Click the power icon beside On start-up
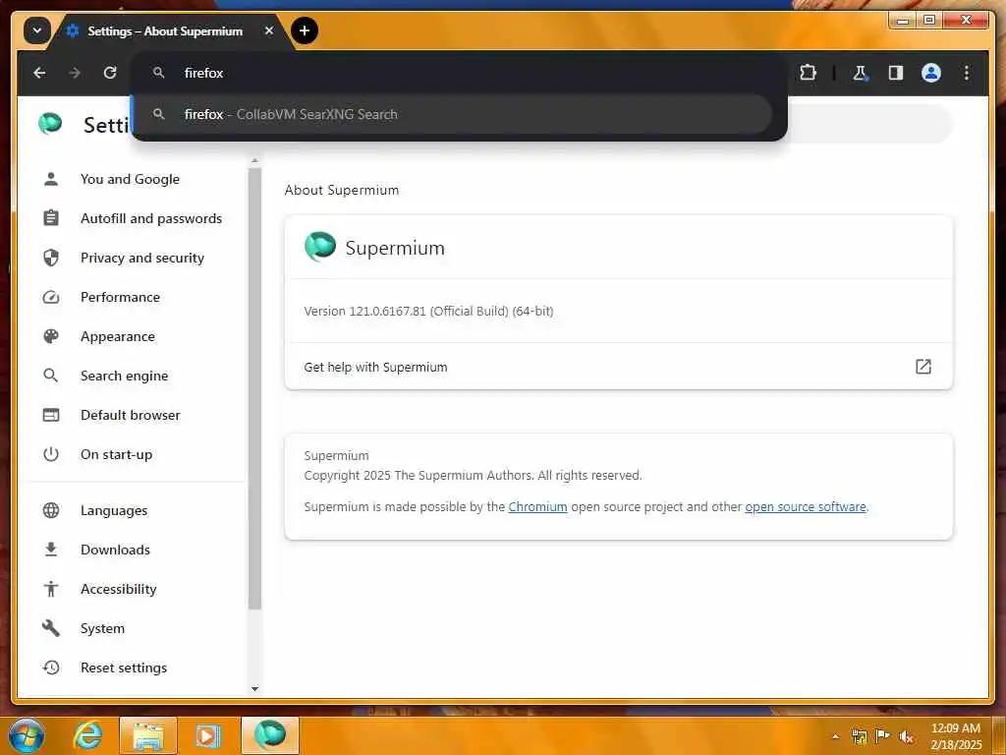 click(51, 454)
